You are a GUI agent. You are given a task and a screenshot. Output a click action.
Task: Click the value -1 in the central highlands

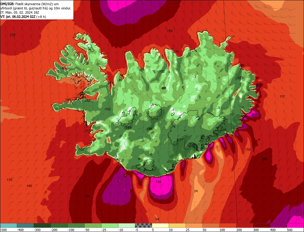(x=173, y=110)
